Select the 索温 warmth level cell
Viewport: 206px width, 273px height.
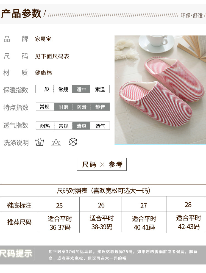(x=100, y=89)
